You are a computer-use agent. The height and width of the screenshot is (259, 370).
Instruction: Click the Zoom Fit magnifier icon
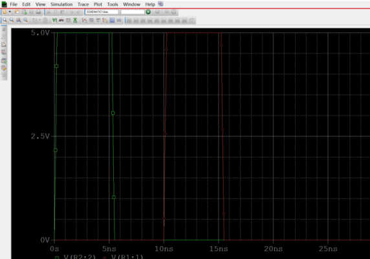point(25,20)
